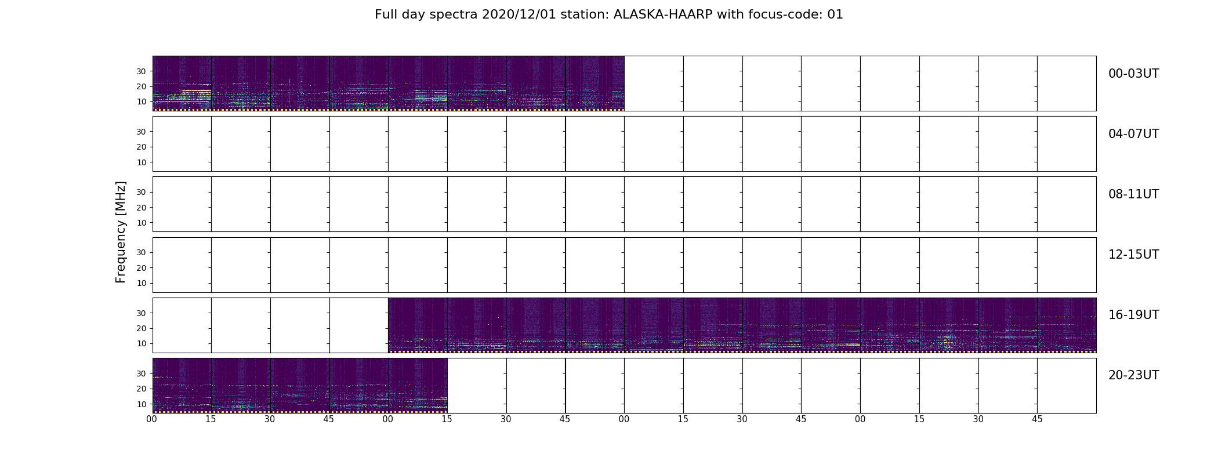The height and width of the screenshot is (464, 1218).
Task: Click the '20-23UT' row label
Action: (x=1133, y=375)
